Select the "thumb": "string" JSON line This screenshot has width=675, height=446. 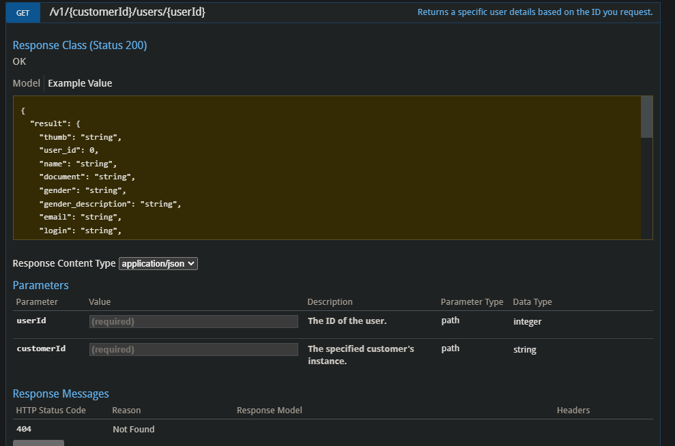[80, 137]
